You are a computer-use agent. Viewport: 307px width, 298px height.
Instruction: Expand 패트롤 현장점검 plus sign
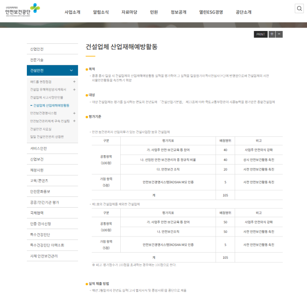[x=74, y=82]
